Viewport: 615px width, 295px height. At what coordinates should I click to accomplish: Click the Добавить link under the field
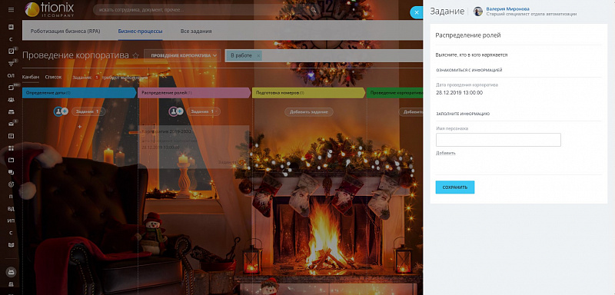click(446, 153)
